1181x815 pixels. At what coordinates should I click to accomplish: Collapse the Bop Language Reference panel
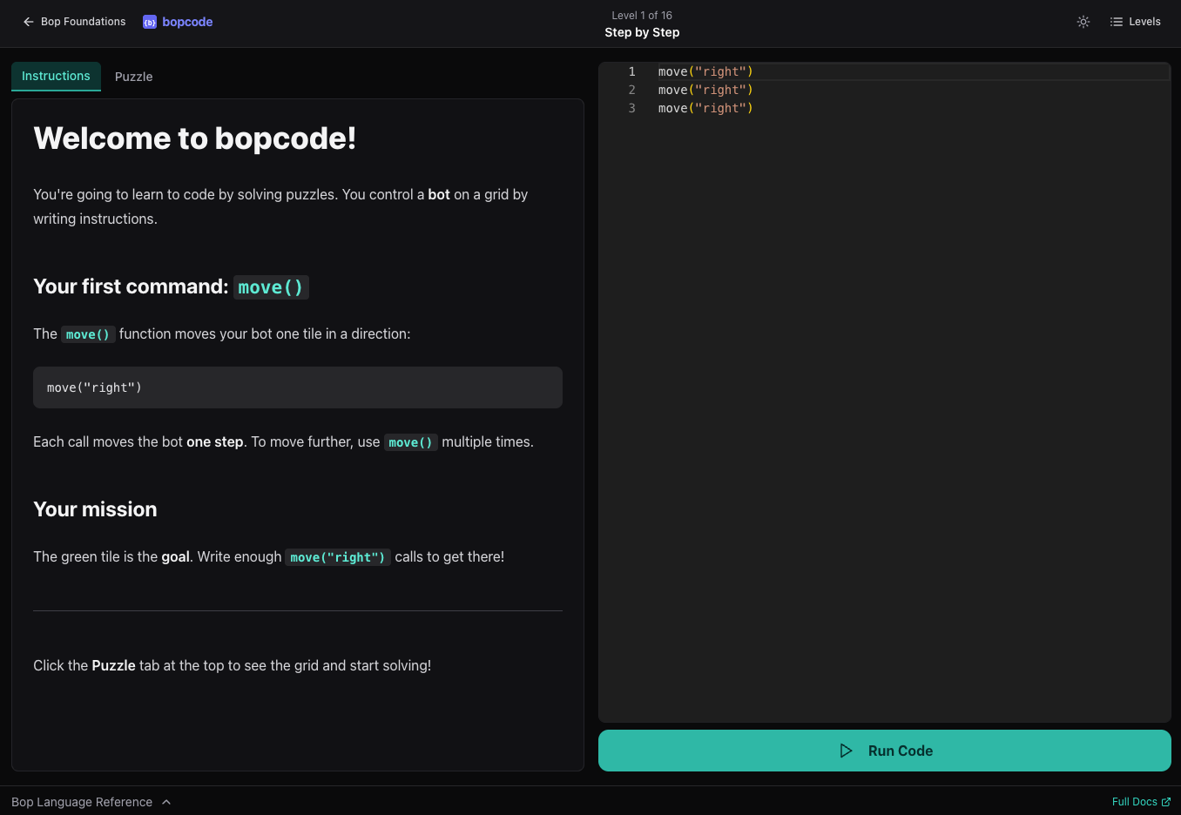pyautogui.click(x=91, y=801)
